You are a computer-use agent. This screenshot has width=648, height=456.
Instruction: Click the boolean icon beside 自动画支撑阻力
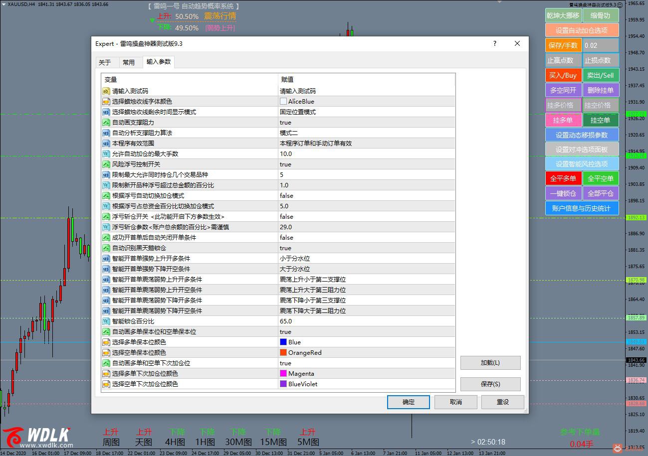coord(106,123)
